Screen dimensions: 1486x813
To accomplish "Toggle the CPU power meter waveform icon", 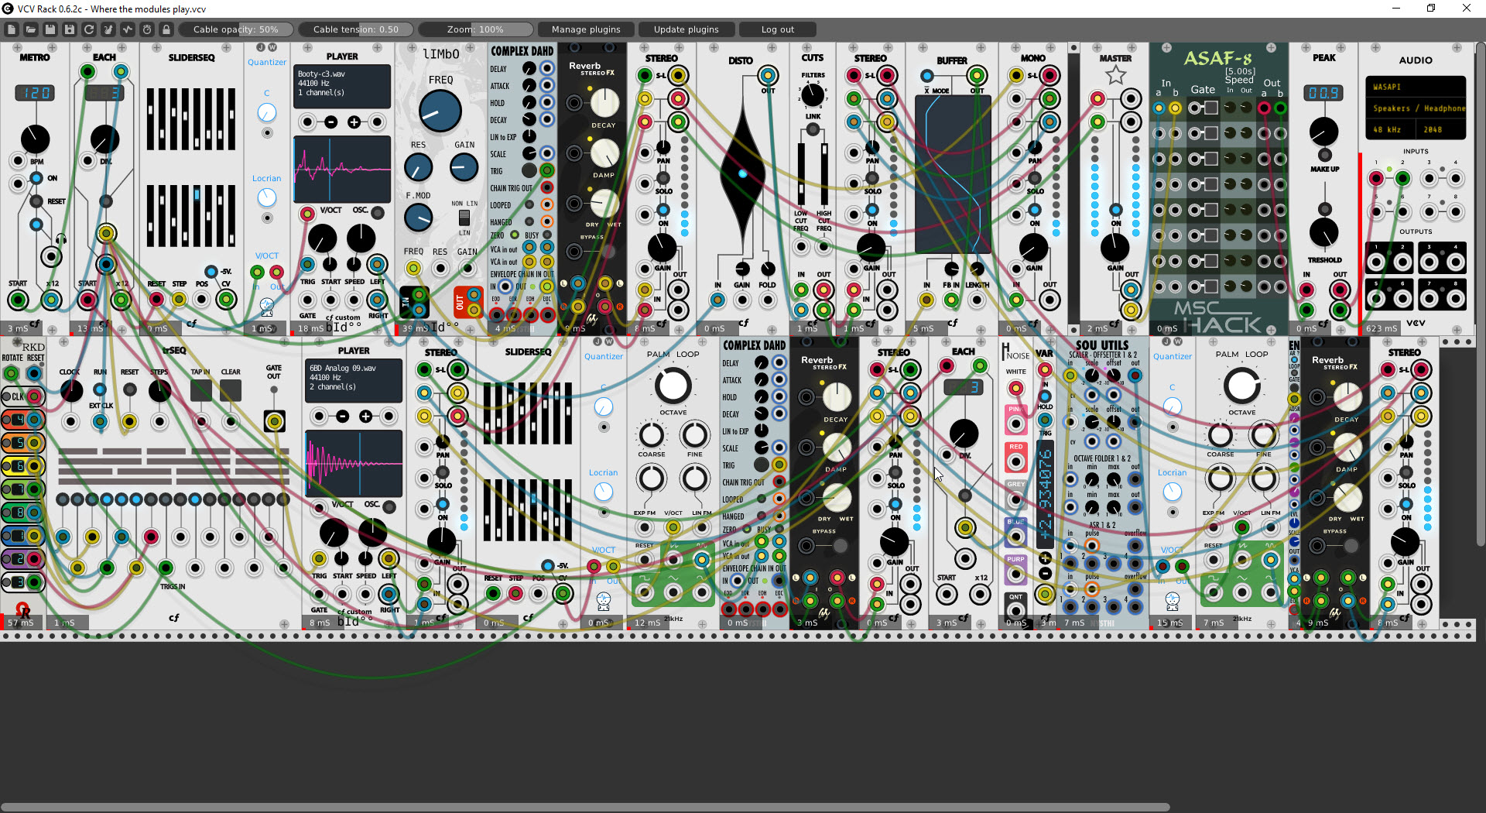I will [x=128, y=29].
